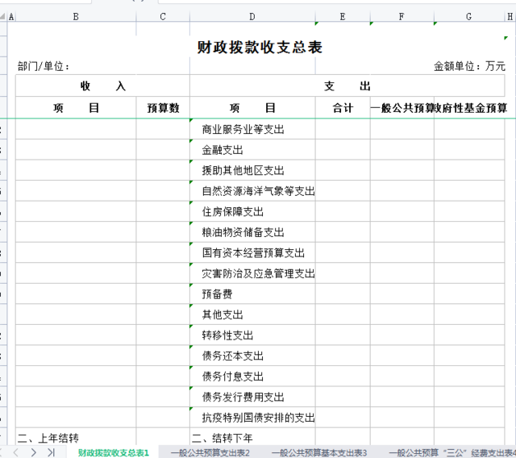Select column D header
The height and width of the screenshot is (458, 516).
click(x=252, y=16)
